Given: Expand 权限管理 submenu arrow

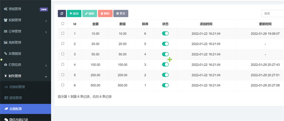Looking at the screenshot, I should click(46, 21).
